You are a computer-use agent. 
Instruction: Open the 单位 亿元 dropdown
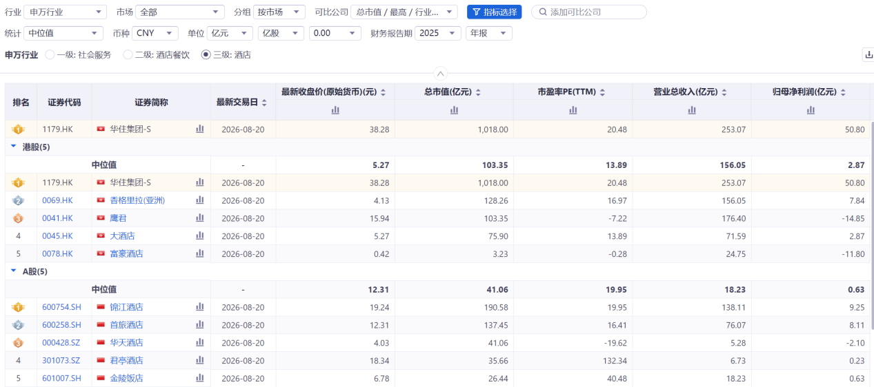pyautogui.click(x=230, y=33)
